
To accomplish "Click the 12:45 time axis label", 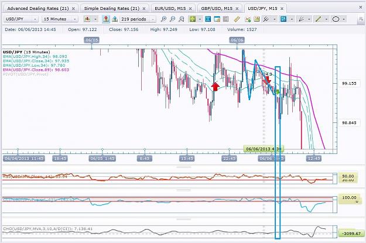I will coord(314,159).
